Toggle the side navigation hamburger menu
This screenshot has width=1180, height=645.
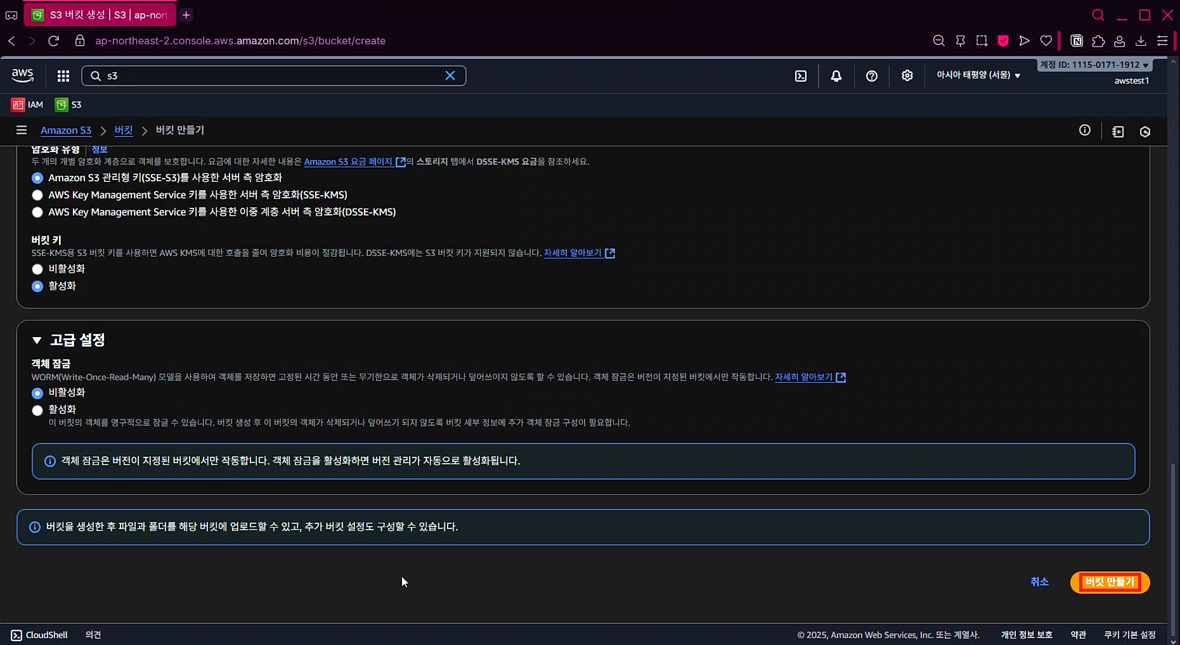click(x=22, y=130)
